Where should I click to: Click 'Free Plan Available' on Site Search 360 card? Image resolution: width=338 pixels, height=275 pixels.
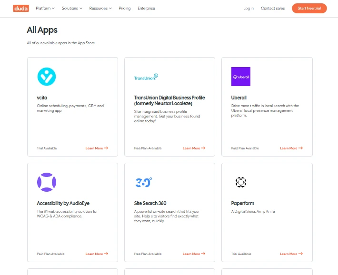point(148,254)
